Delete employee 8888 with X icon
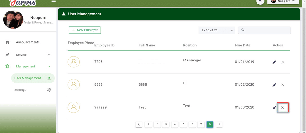 click(x=282, y=85)
